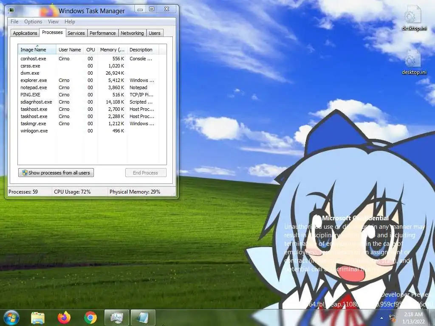Image resolution: width=435 pixels, height=326 pixels.
Task: Click Processes: 59 in status bar
Action: pyautogui.click(x=23, y=192)
